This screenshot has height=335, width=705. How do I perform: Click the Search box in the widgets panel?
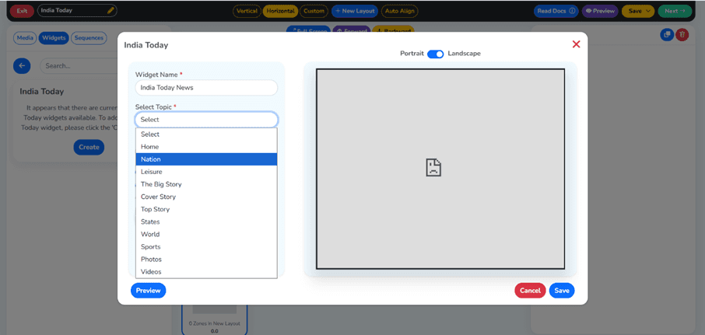(79, 66)
